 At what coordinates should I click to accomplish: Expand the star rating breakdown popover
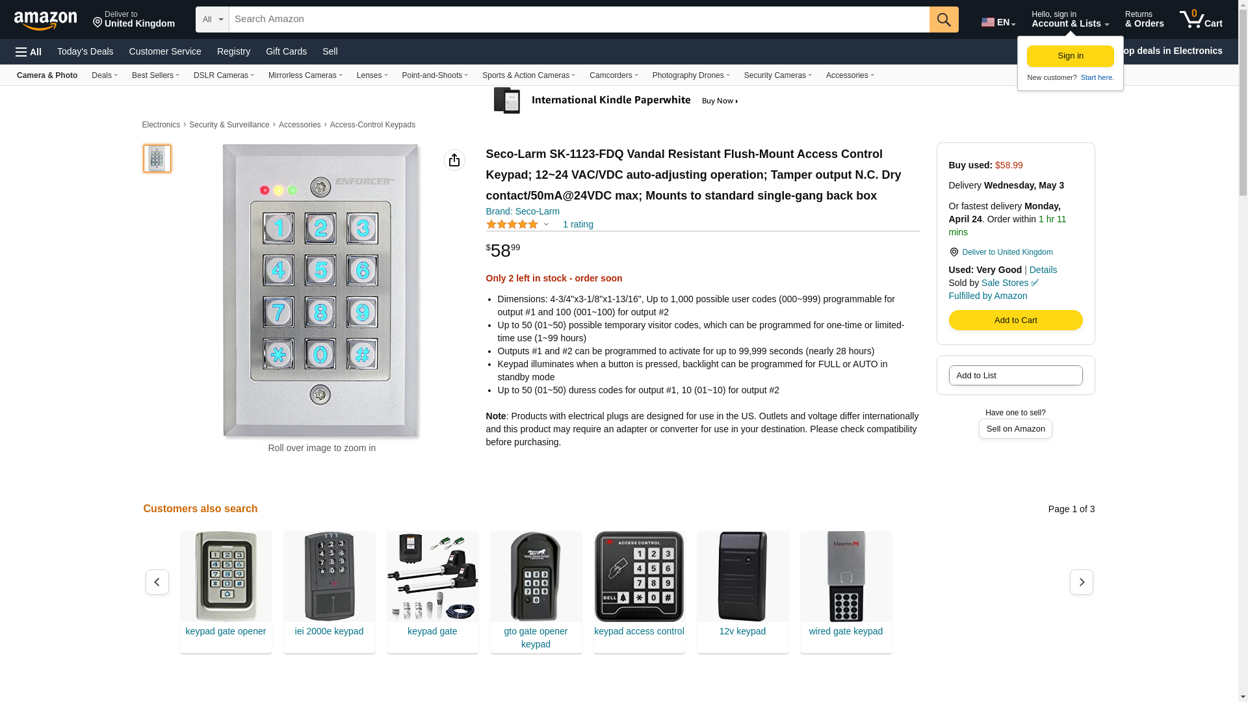[x=546, y=224]
